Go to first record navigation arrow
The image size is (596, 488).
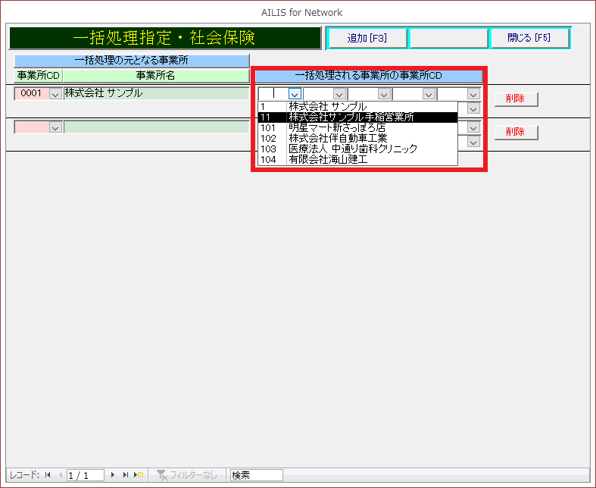[48, 475]
